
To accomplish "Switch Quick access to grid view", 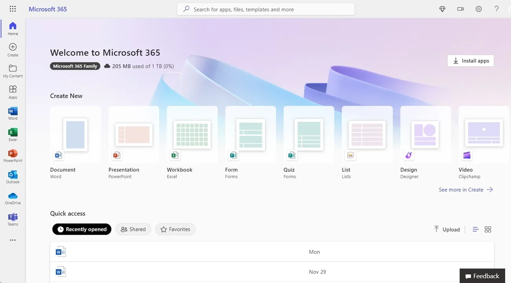I will point(488,229).
